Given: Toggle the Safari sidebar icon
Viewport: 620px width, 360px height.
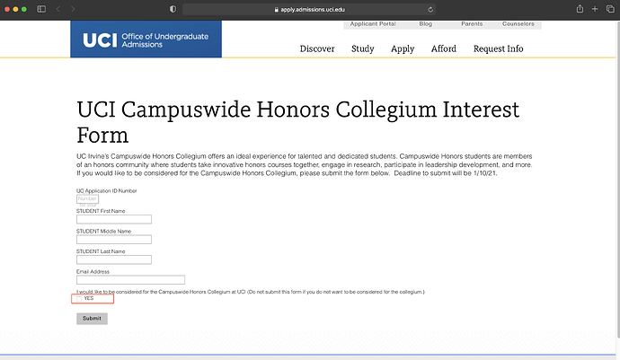Looking at the screenshot, I should [41, 9].
